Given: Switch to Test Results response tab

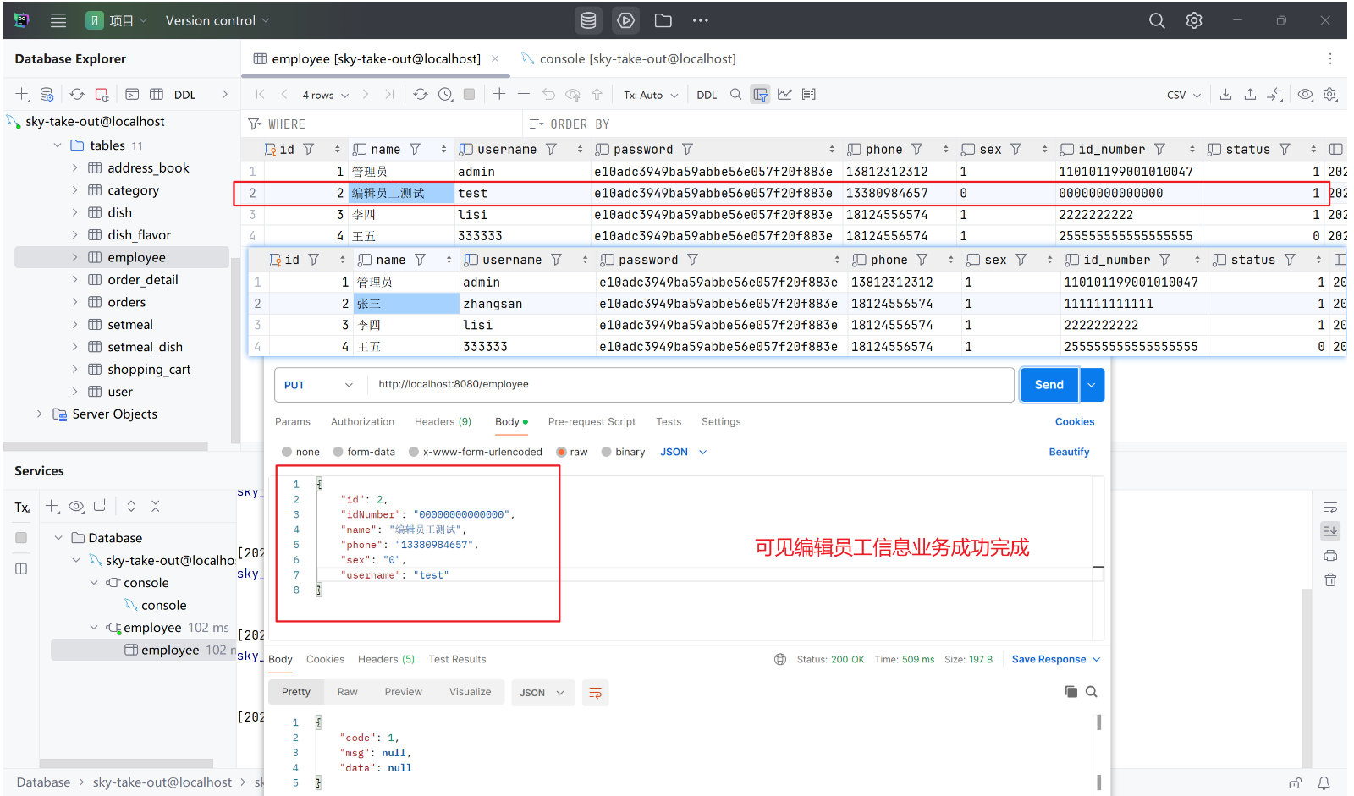Looking at the screenshot, I should 457,659.
